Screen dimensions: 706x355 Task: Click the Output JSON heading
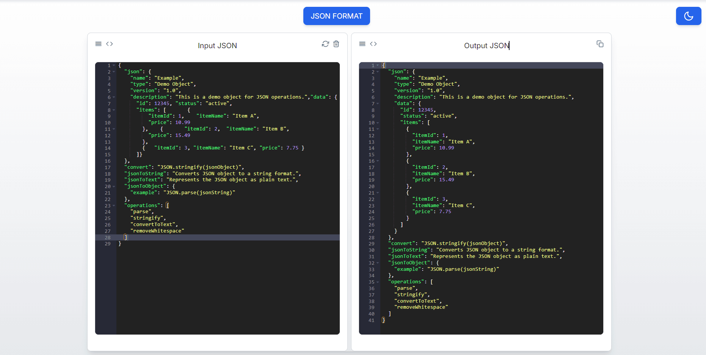486,46
